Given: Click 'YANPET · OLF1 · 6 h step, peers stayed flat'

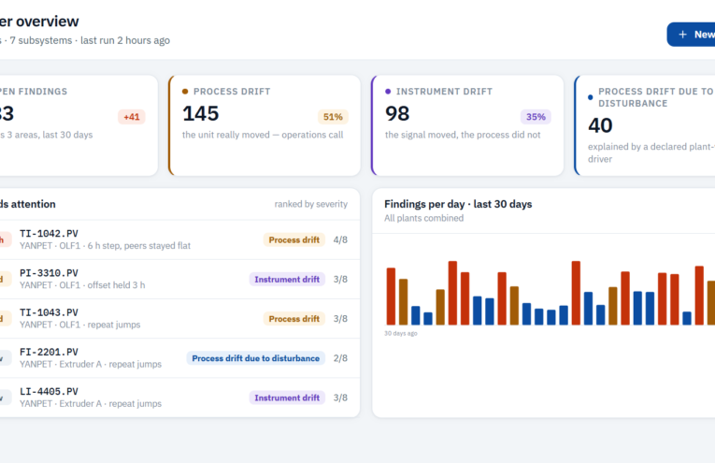Looking at the screenshot, I should coord(106,245).
